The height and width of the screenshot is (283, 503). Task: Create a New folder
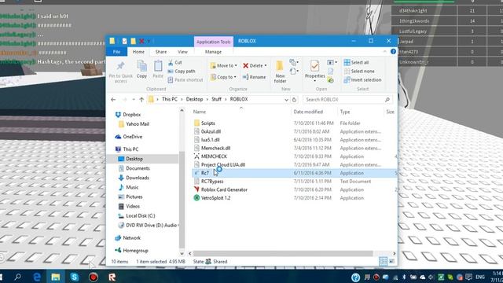[280, 72]
